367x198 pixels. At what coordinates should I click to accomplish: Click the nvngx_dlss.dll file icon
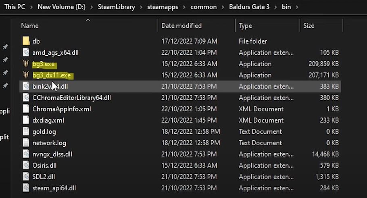click(x=26, y=154)
